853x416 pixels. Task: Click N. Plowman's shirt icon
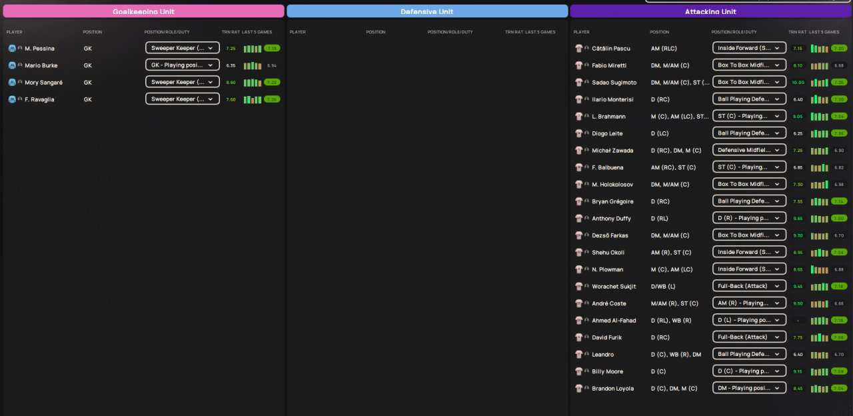click(x=579, y=269)
